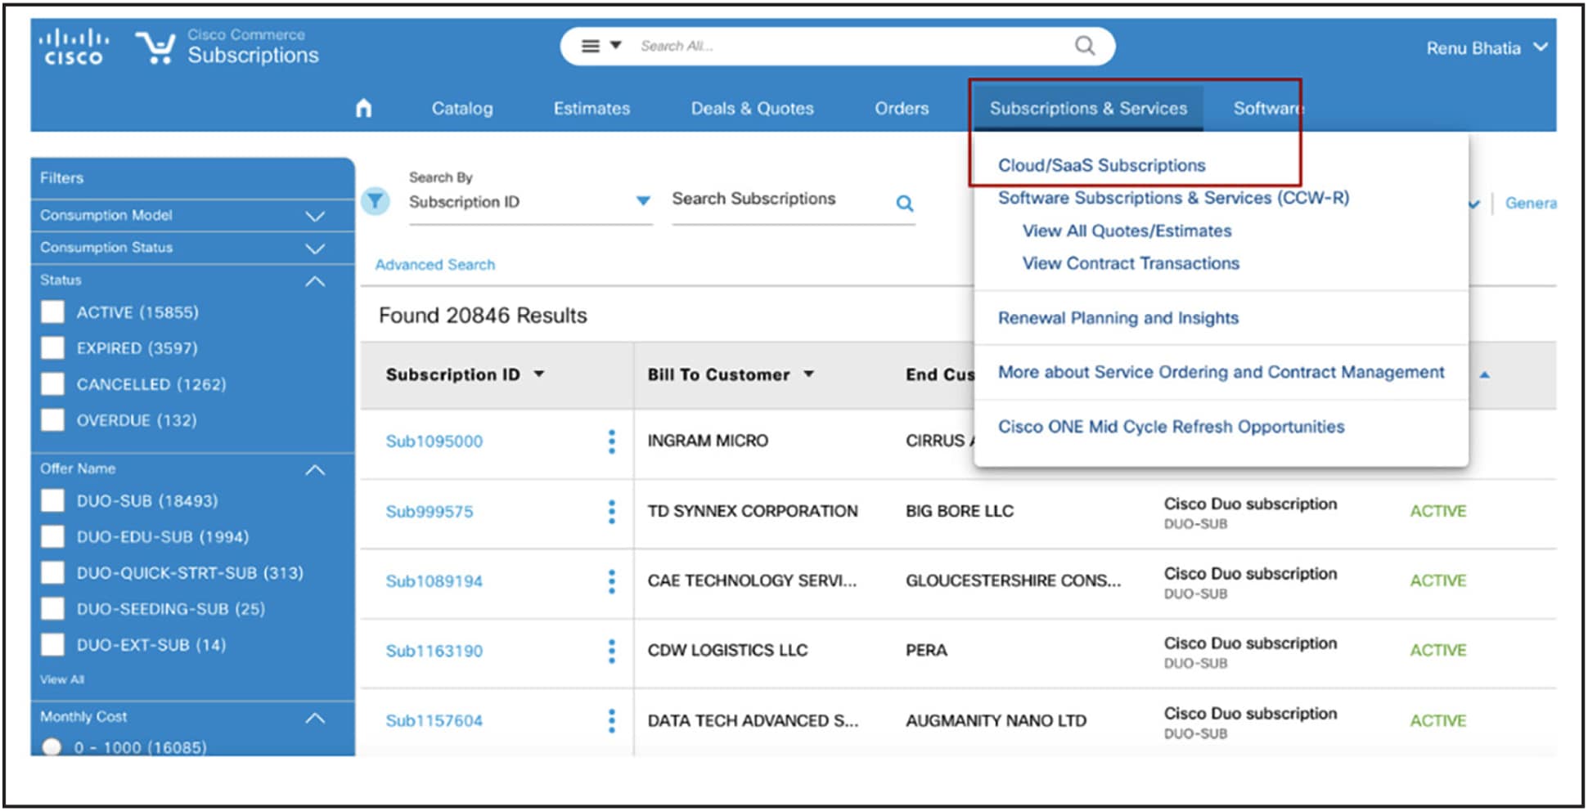The image size is (1588, 811).
Task: Open the Subscriptions & Services tab
Action: point(1088,108)
